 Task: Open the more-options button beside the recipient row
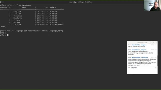point(156,67)
